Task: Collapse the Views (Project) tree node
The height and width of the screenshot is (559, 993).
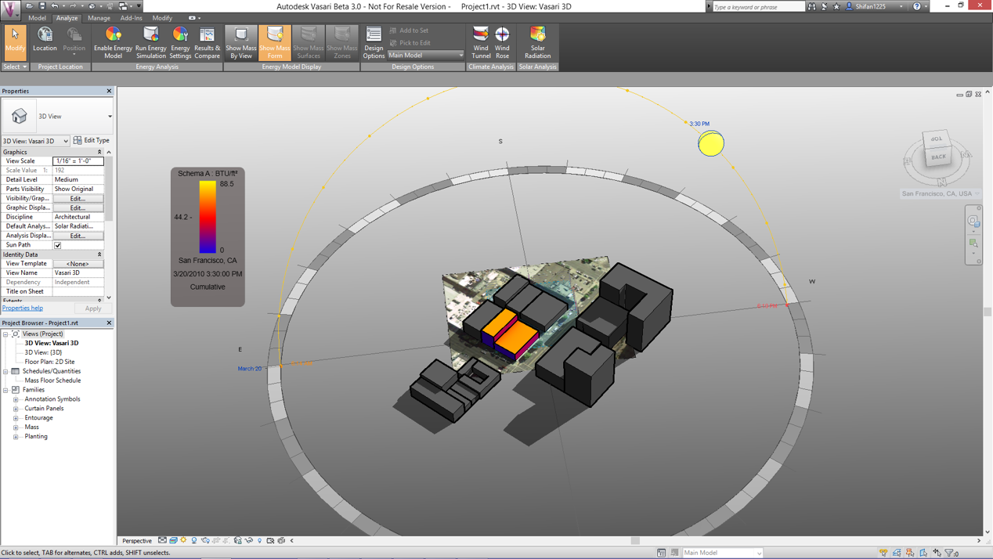Action: point(5,334)
